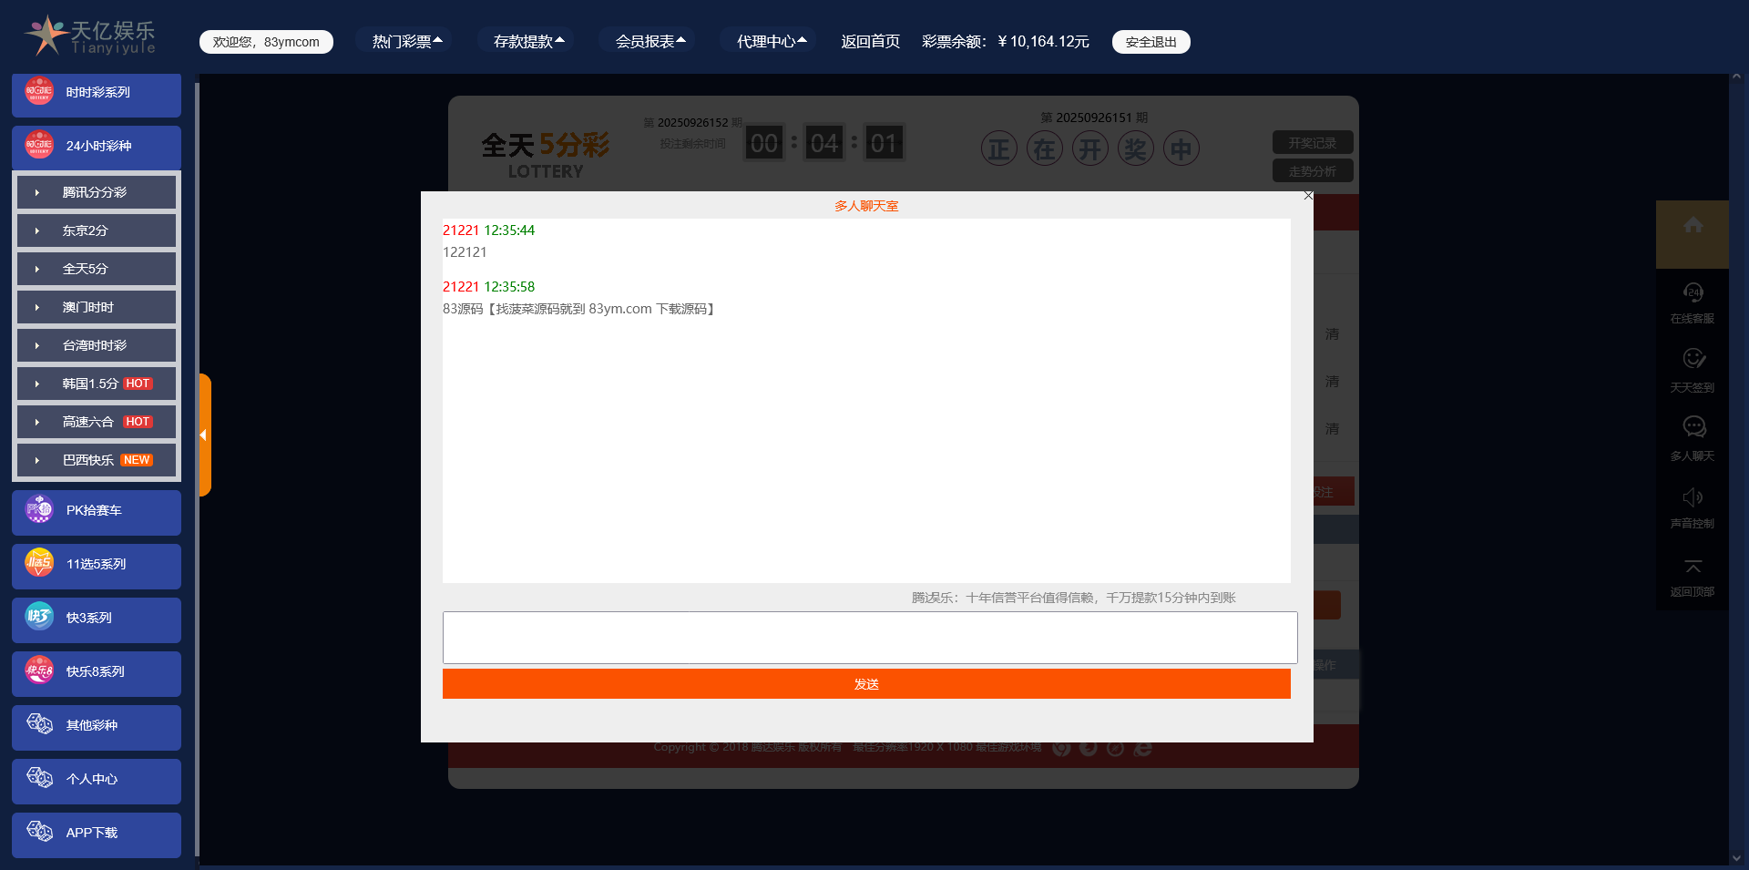Click the home icon in right sidebar
Viewport: 1749px width, 870px height.
click(x=1693, y=226)
